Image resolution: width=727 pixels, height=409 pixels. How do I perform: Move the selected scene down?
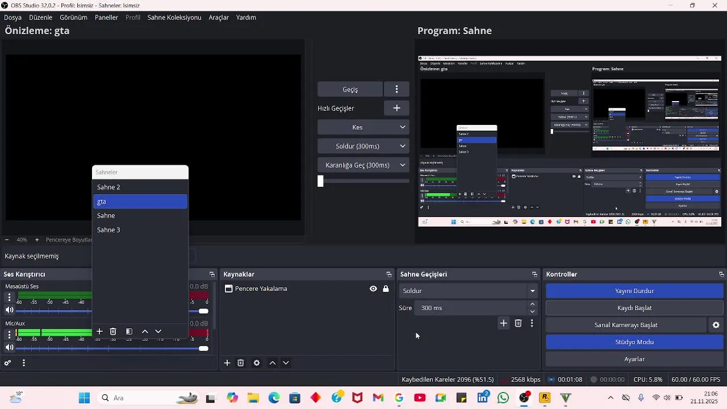[x=158, y=331]
